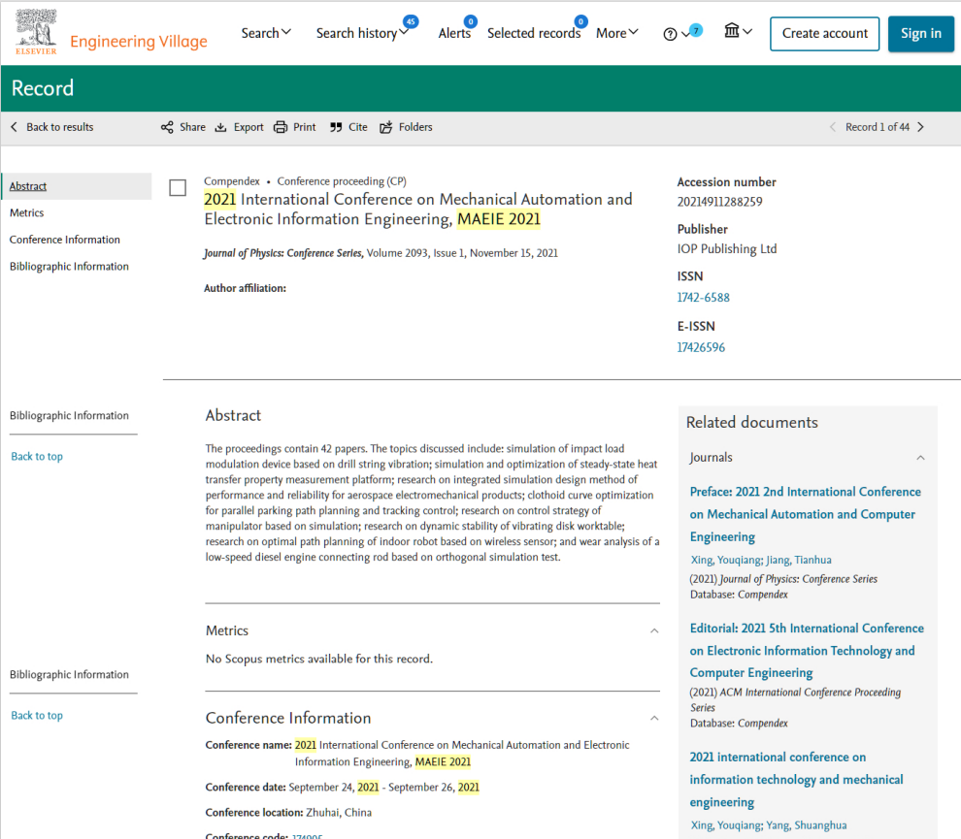Click the back arrow beside Back to results
The height and width of the screenshot is (839, 961).
point(15,127)
